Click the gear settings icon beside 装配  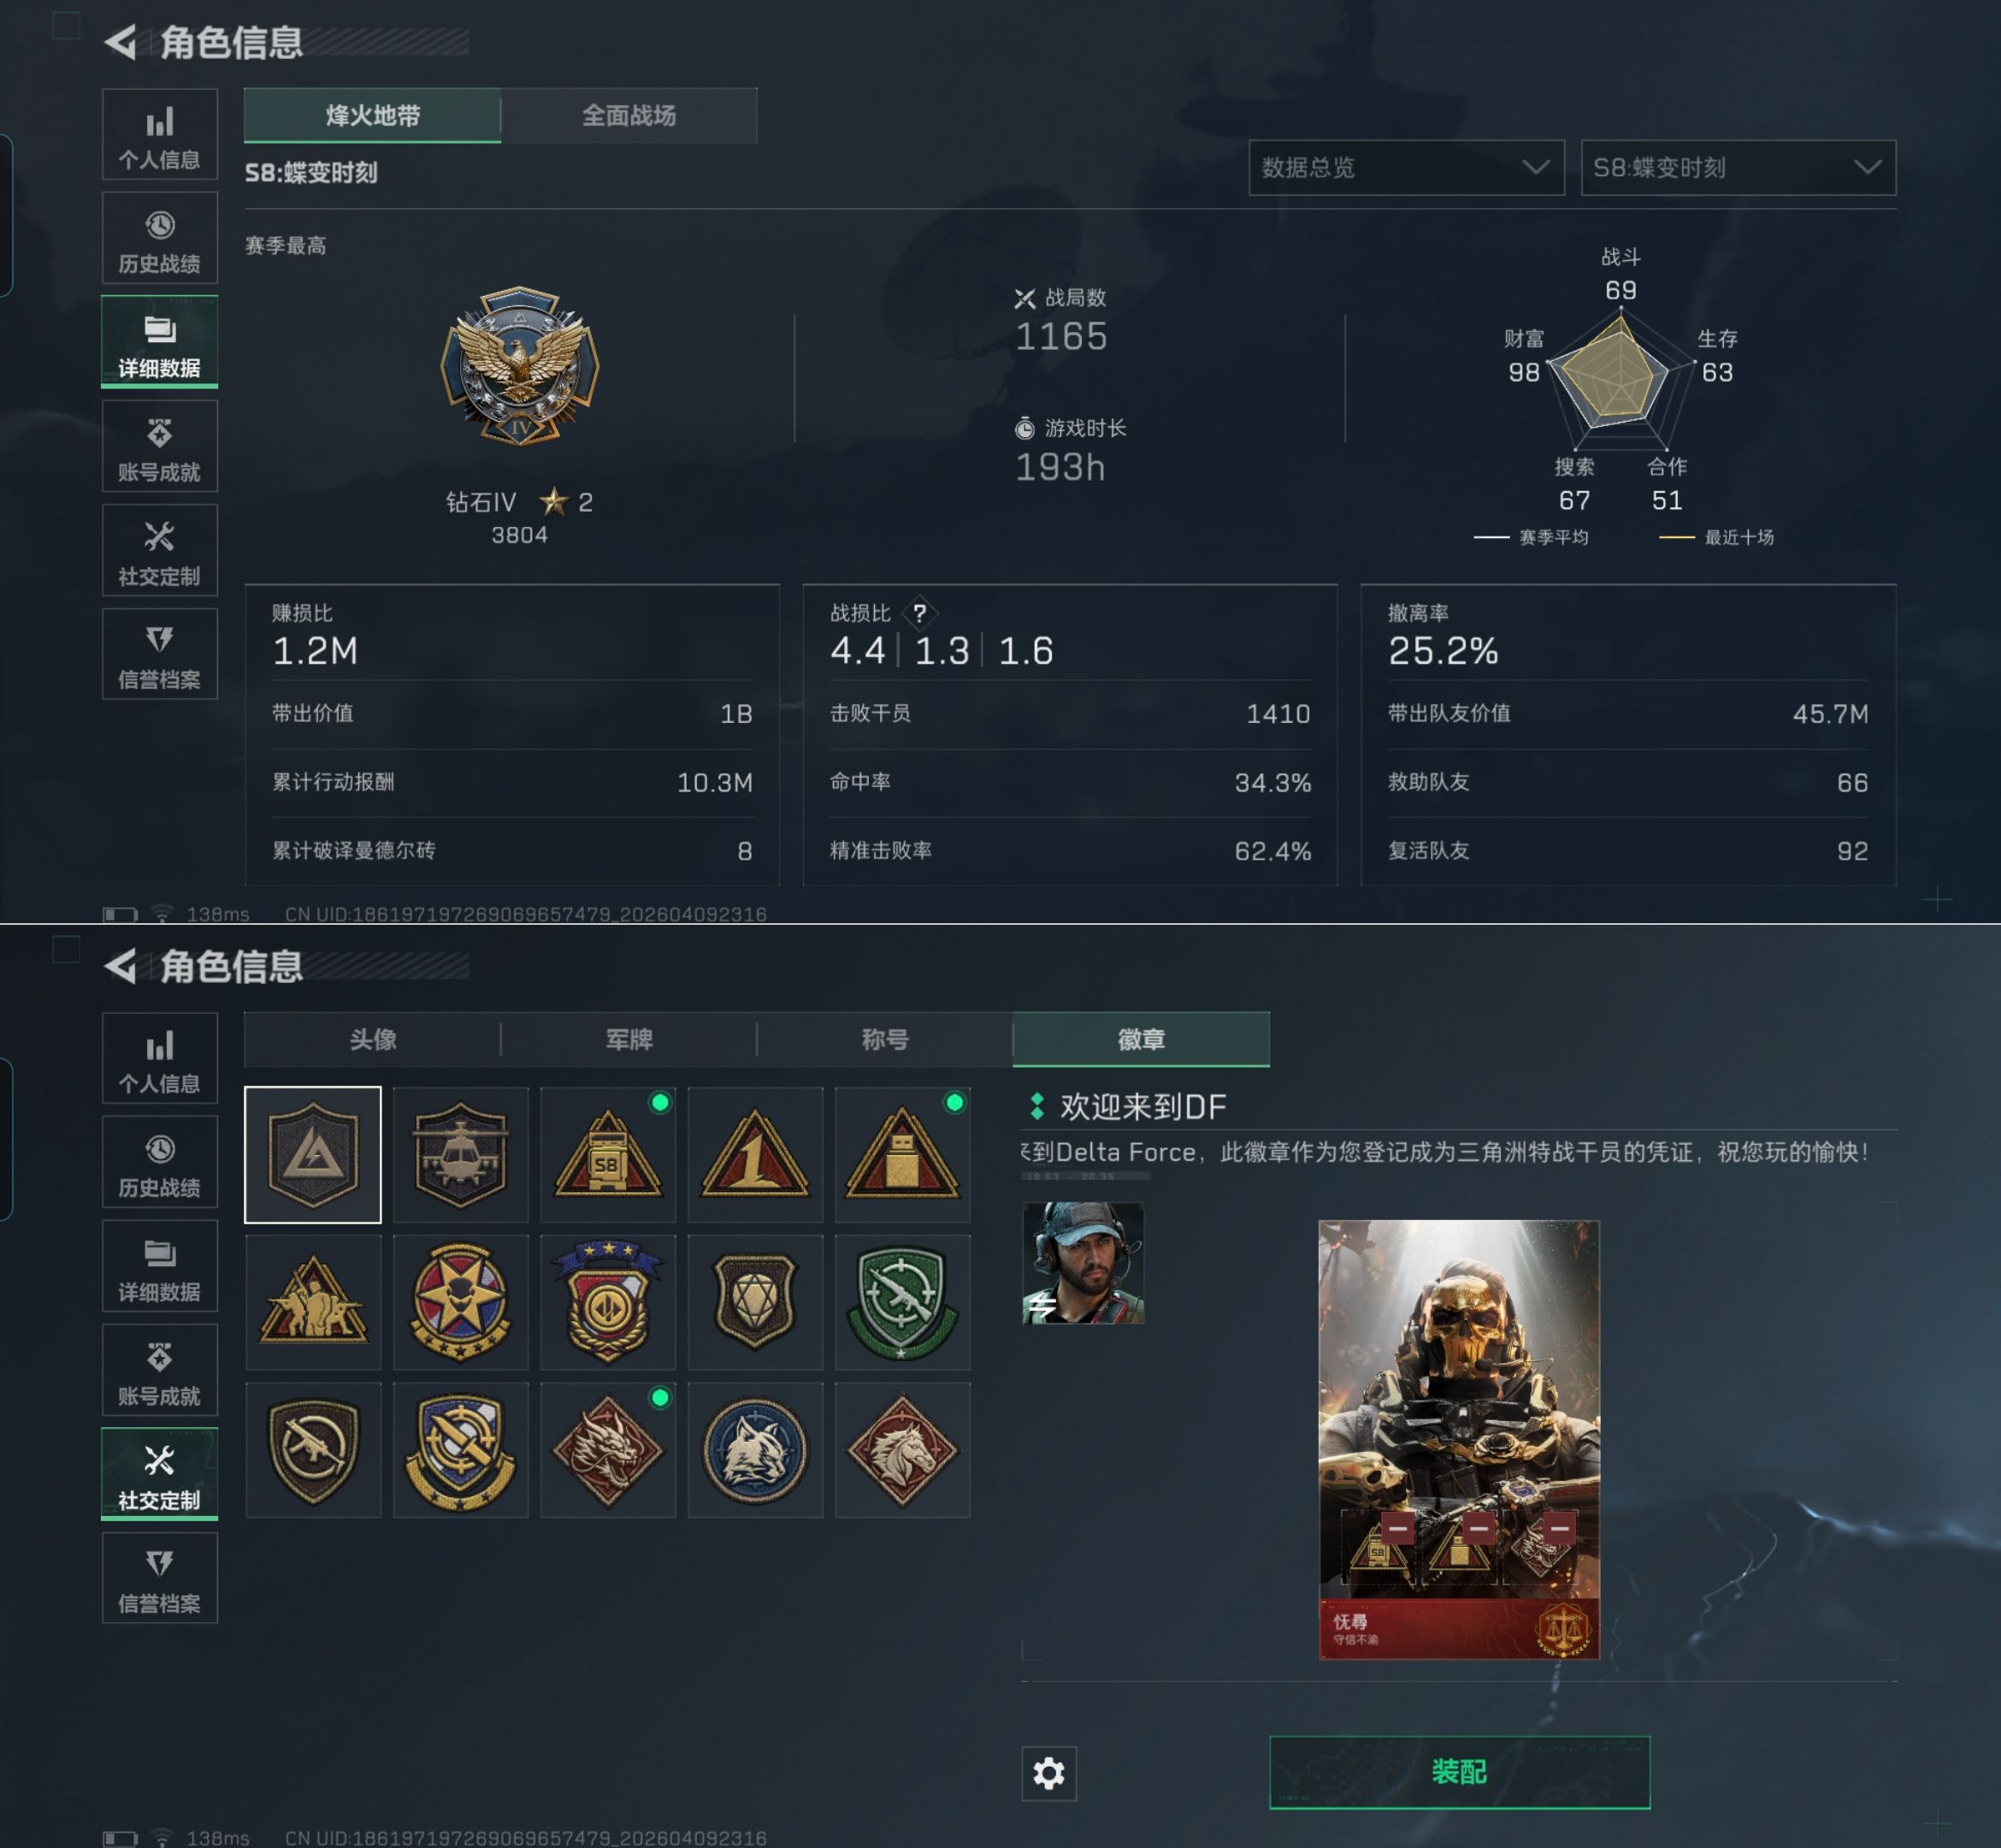coord(1048,1774)
